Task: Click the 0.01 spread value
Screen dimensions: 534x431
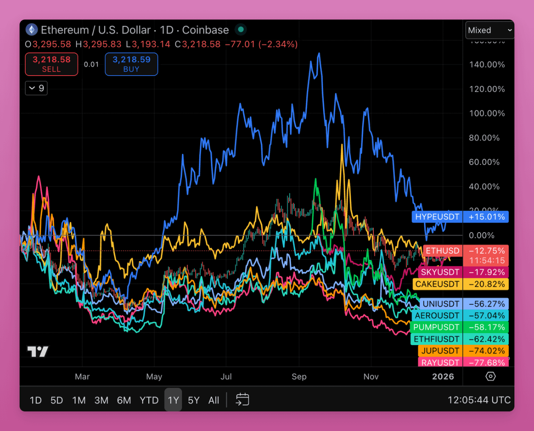Action: click(x=91, y=64)
